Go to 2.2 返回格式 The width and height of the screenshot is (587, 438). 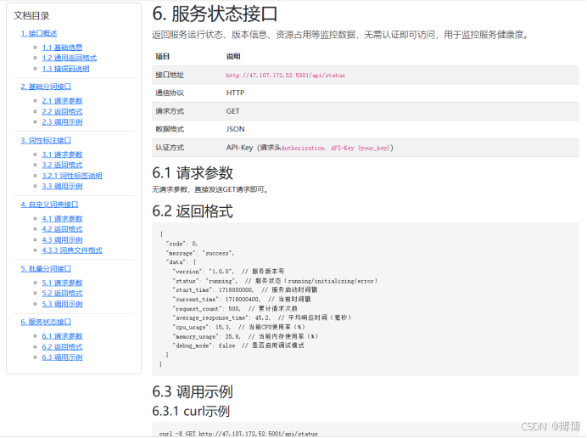tap(62, 112)
